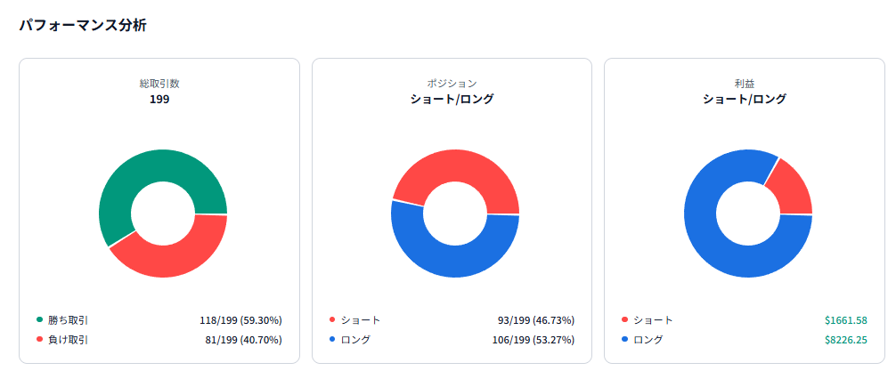
Task: Click the red ショート dot in 利益 legend
Action: (624, 319)
